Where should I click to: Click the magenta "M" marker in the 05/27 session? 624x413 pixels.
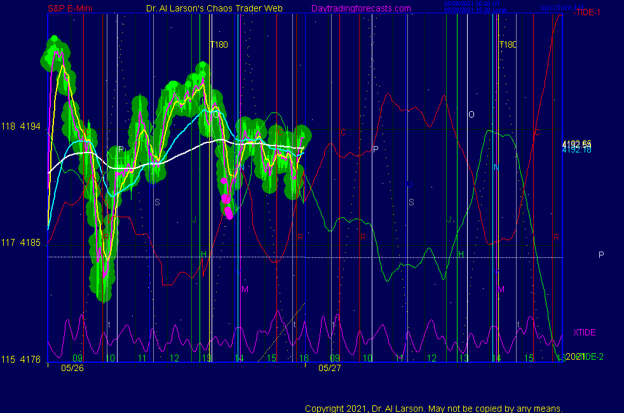[x=501, y=289]
